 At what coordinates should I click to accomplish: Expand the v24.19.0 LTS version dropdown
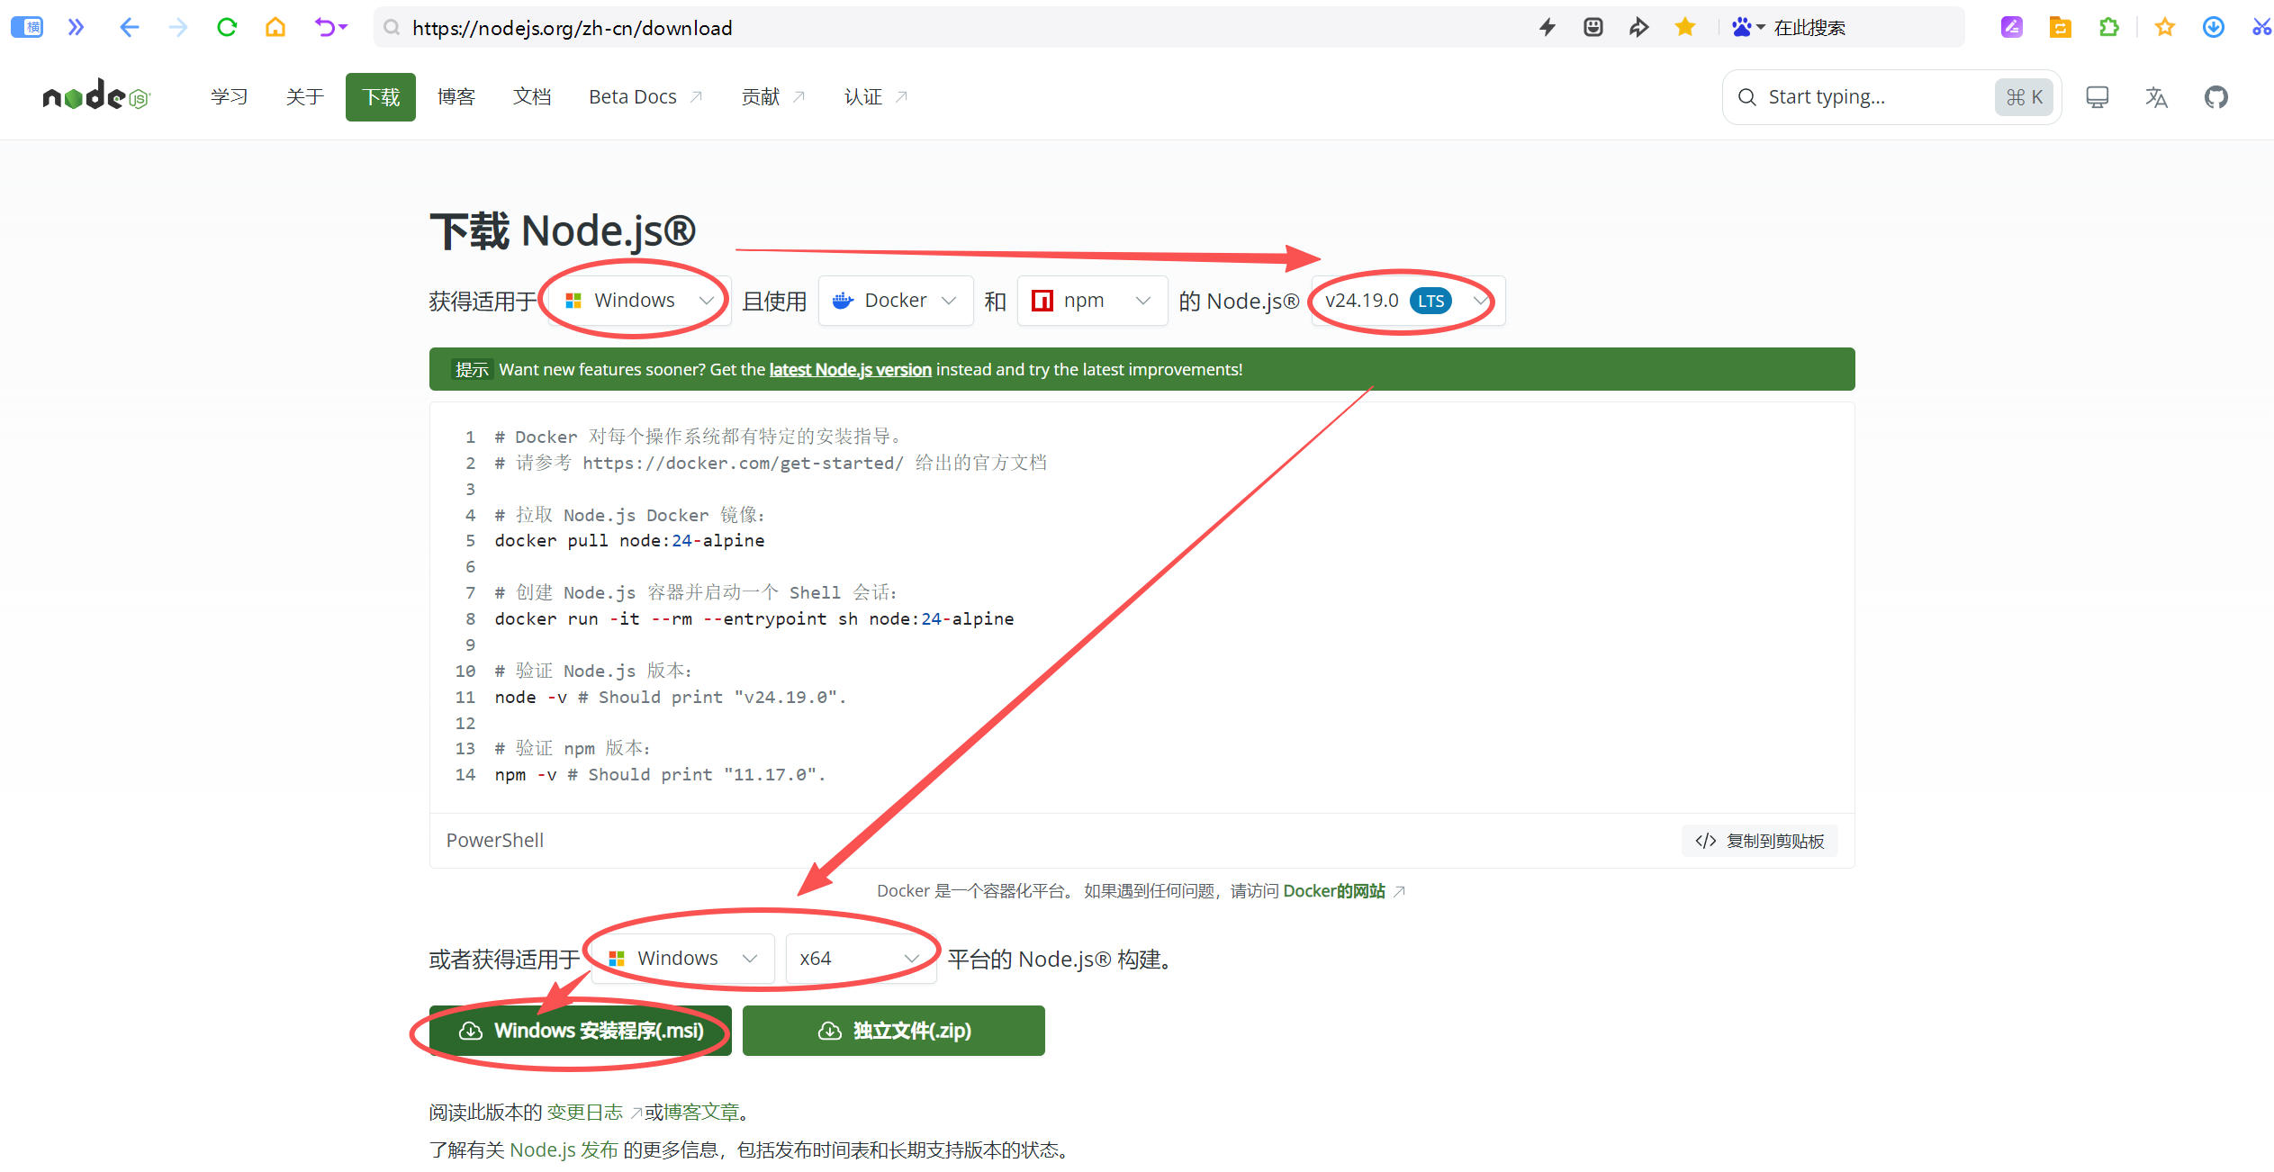pyautogui.click(x=1407, y=301)
